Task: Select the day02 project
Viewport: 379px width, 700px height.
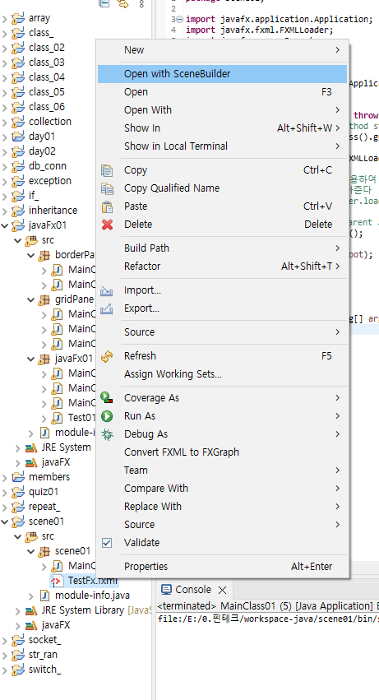Action: click(x=42, y=151)
